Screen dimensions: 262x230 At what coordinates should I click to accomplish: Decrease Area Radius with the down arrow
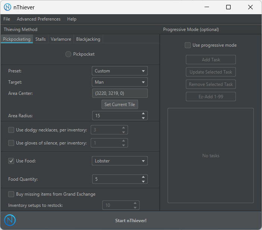(143, 118)
